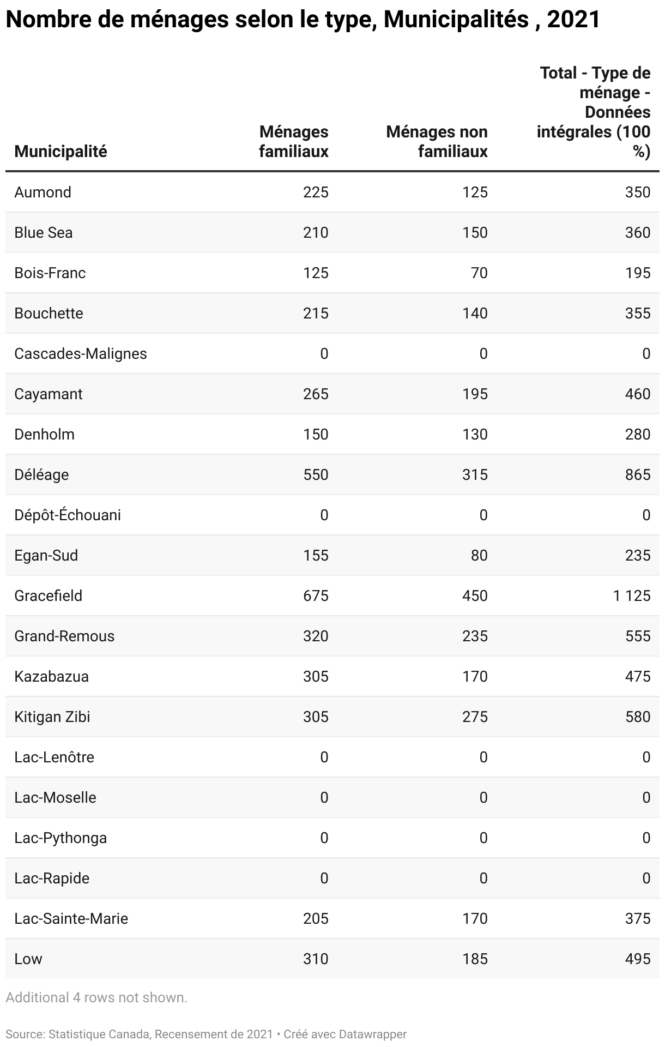Select the Low row label
The image size is (665, 1047).
(28, 959)
